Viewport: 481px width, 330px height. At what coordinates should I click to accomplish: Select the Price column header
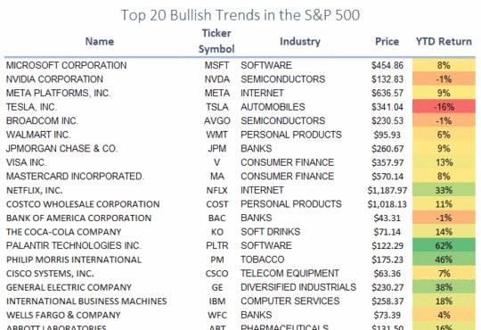387,42
